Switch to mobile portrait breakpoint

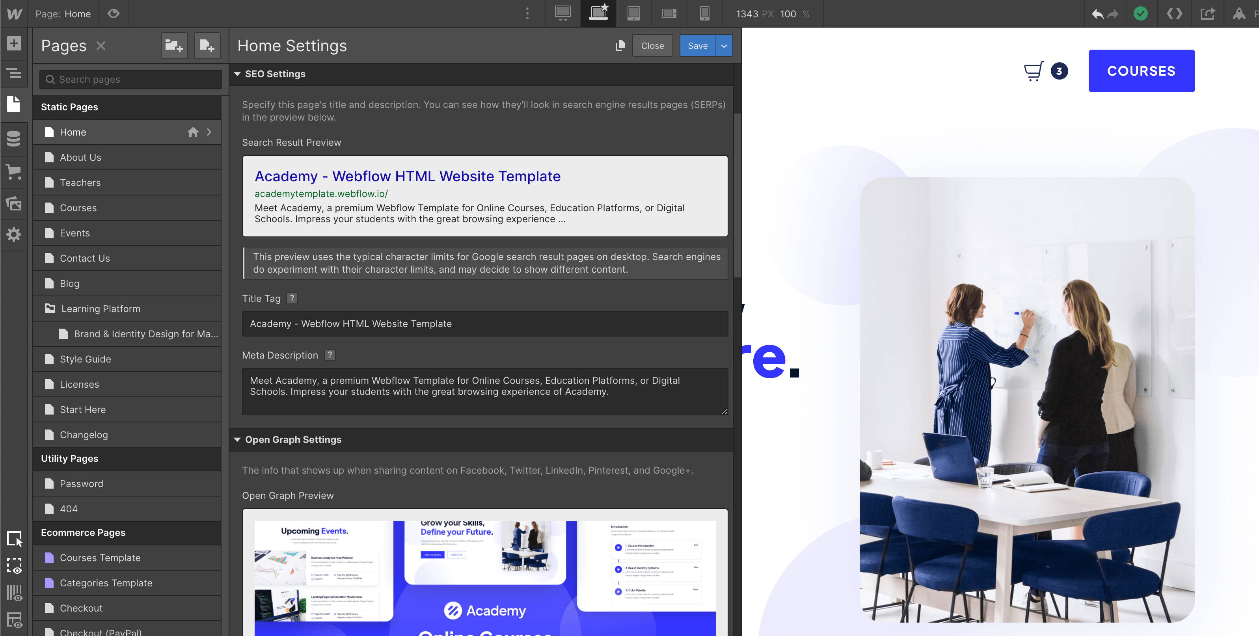coord(704,14)
